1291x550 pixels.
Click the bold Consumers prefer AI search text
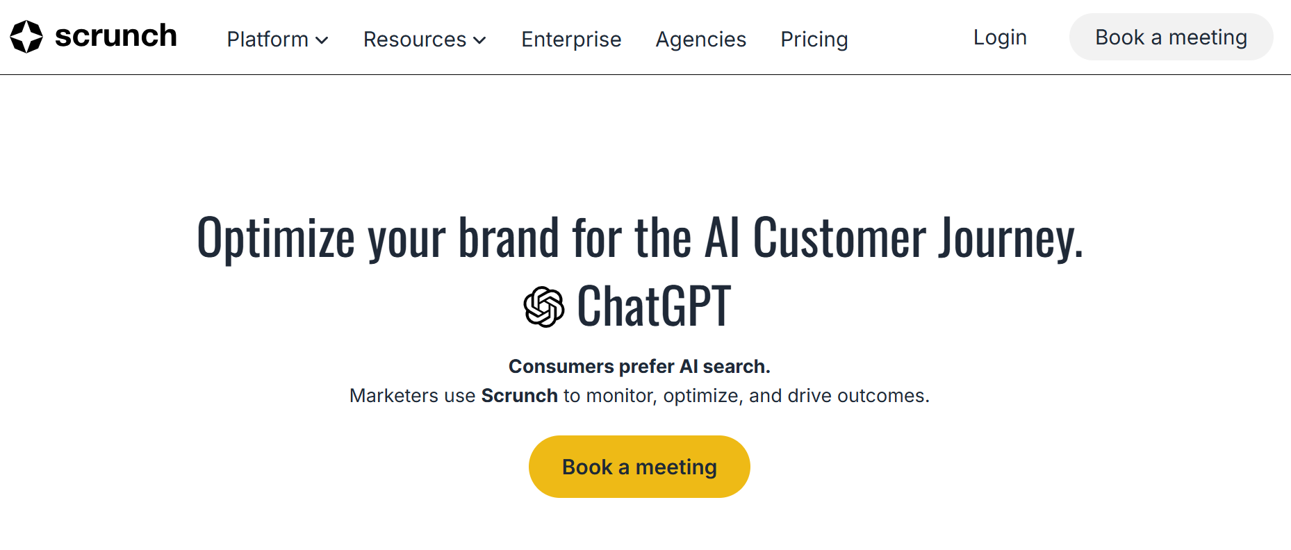[x=639, y=366]
